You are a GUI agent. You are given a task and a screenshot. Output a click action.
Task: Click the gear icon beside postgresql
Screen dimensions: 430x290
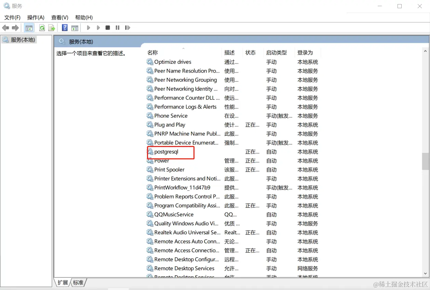click(150, 151)
